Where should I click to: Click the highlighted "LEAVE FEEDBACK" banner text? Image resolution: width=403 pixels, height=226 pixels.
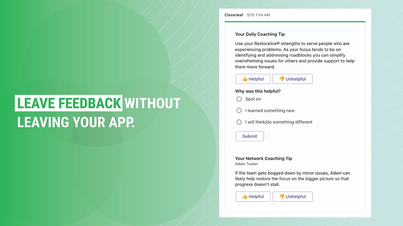[69, 103]
